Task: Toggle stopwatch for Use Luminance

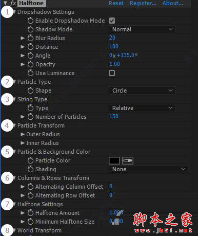Action: [x=30, y=73]
